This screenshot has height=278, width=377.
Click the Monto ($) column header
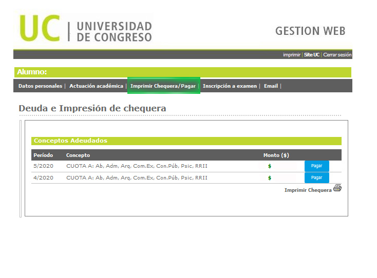[x=276, y=155]
